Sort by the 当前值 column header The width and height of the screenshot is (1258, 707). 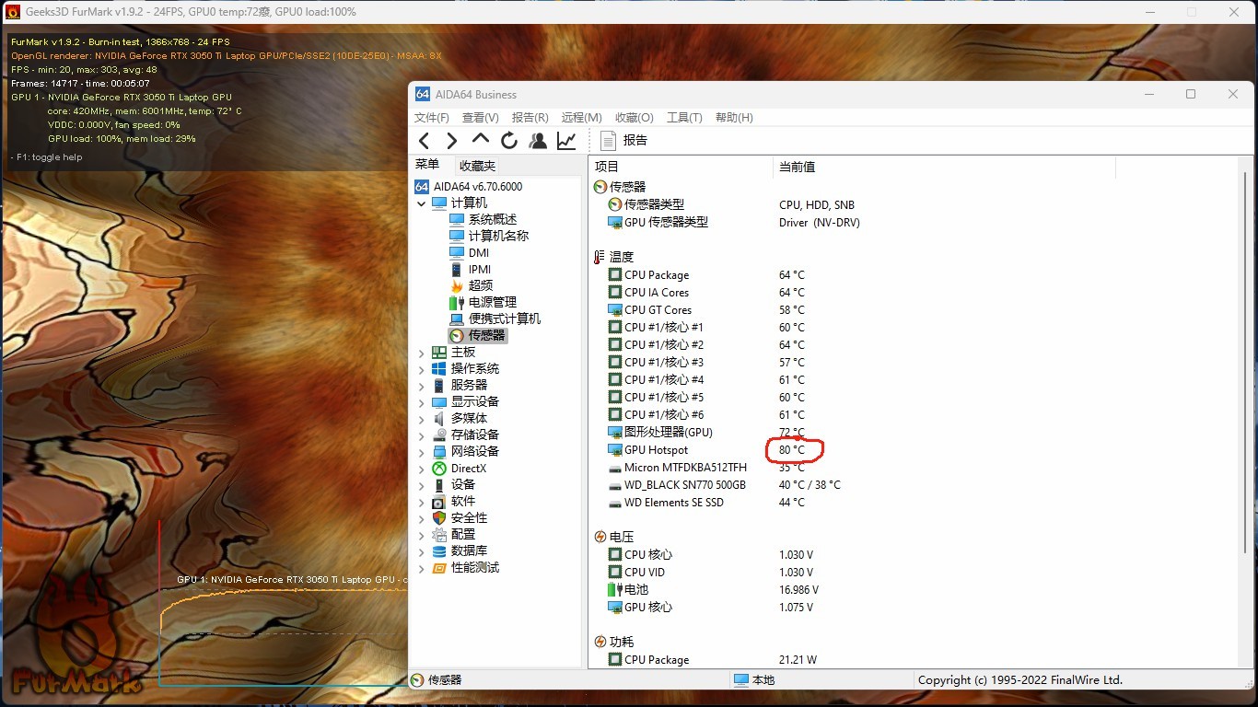coord(943,167)
